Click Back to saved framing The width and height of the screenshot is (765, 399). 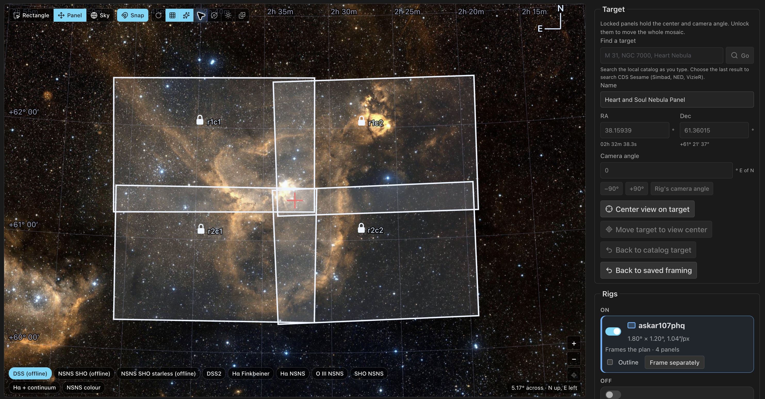pyautogui.click(x=649, y=270)
